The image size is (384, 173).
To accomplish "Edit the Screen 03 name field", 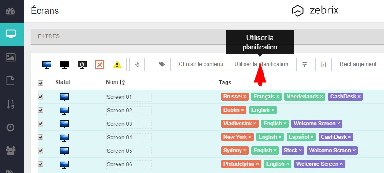I will pos(129,124).
